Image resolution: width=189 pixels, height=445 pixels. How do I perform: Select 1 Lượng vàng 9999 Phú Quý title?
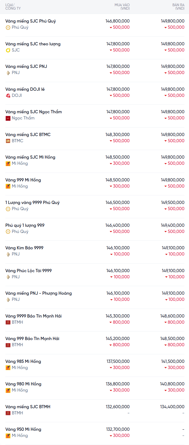32,202
